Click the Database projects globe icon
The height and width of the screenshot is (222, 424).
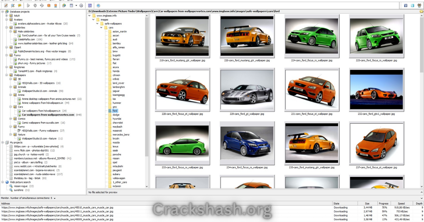tap(7, 12)
